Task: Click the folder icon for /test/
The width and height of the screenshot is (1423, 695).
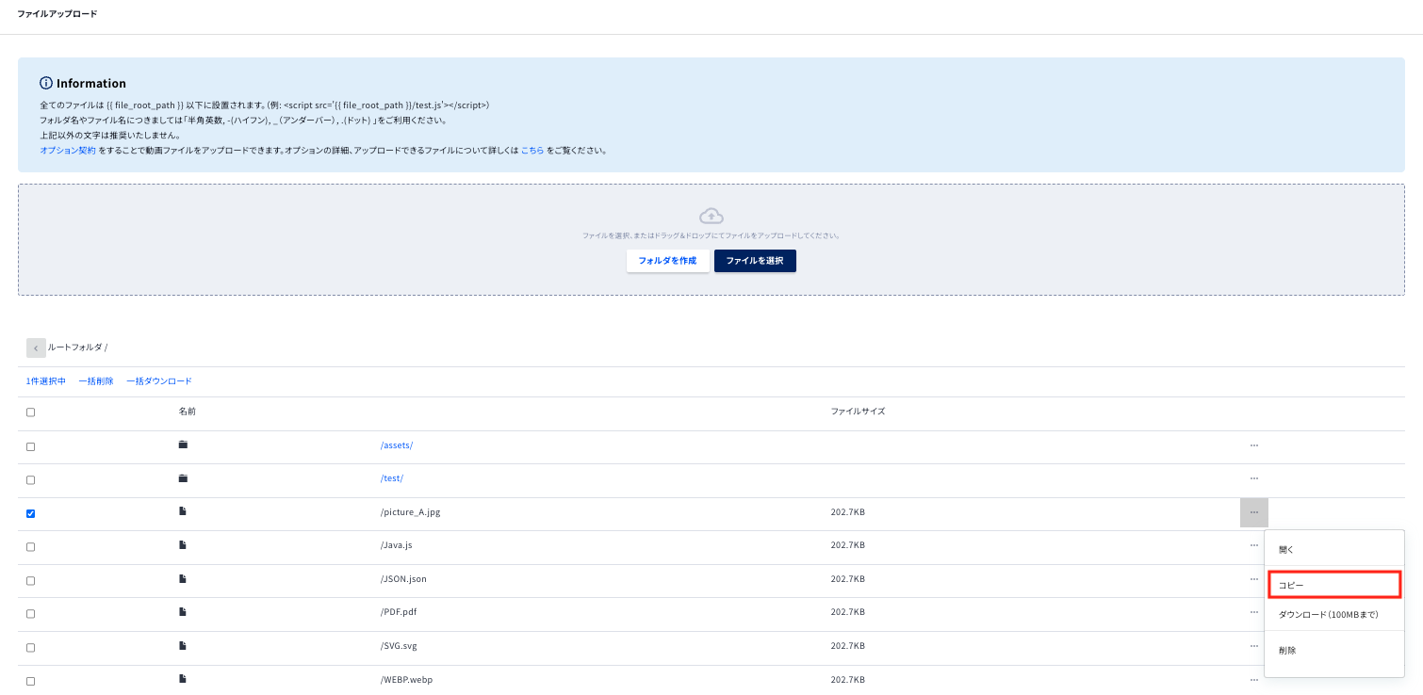Action: click(x=183, y=478)
